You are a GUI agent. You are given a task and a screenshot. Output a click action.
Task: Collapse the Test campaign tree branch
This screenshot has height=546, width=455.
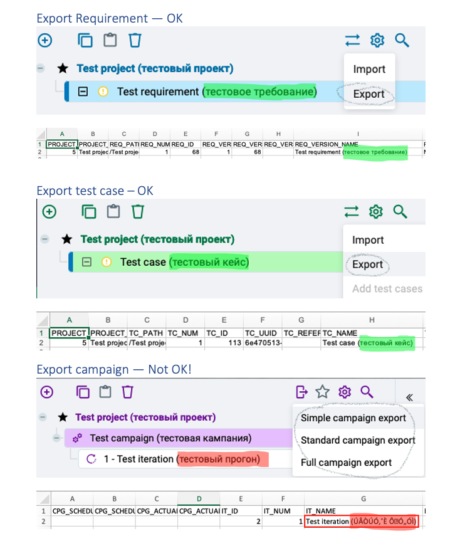pos(56,438)
